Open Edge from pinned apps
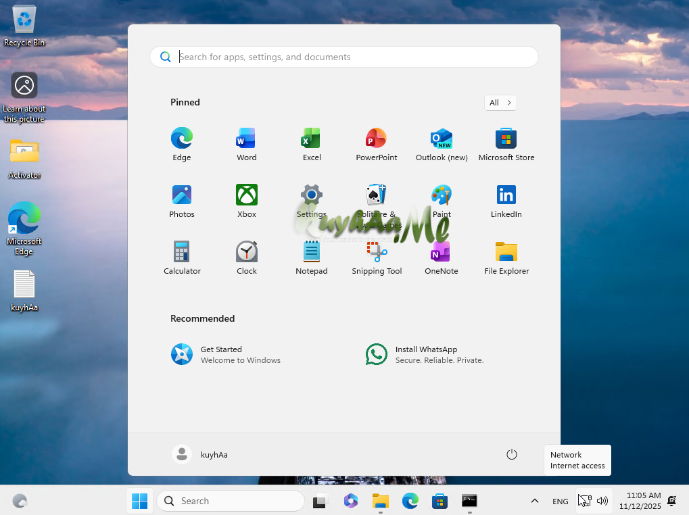 181,145
